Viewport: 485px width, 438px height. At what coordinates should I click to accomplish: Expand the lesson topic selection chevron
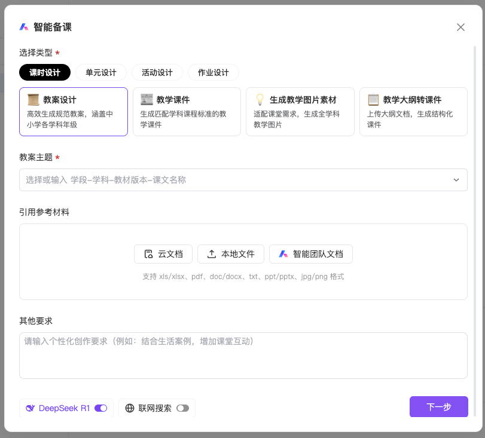click(x=456, y=180)
